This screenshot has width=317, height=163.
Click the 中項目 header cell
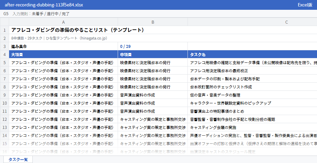pos(153,55)
